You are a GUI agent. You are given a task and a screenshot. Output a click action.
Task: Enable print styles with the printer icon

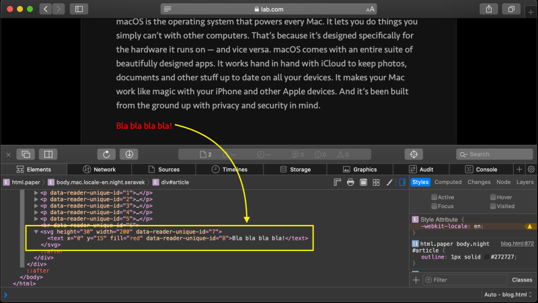tap(350, 182)
